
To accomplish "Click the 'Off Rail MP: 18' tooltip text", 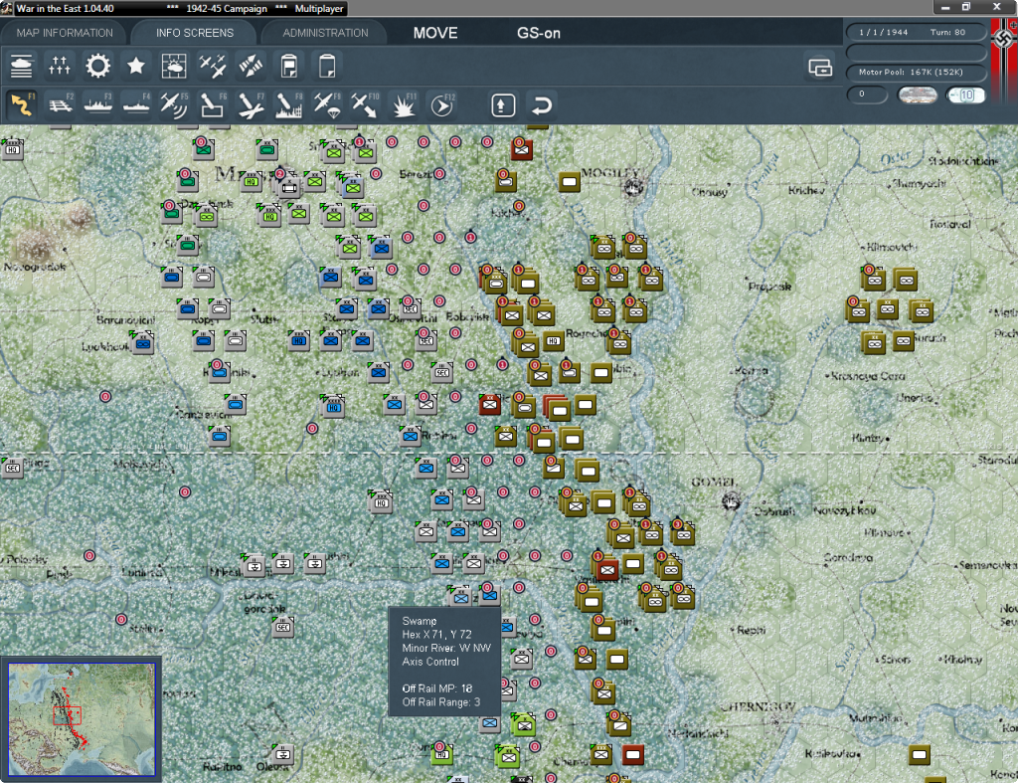I will [x=437, y=688].
